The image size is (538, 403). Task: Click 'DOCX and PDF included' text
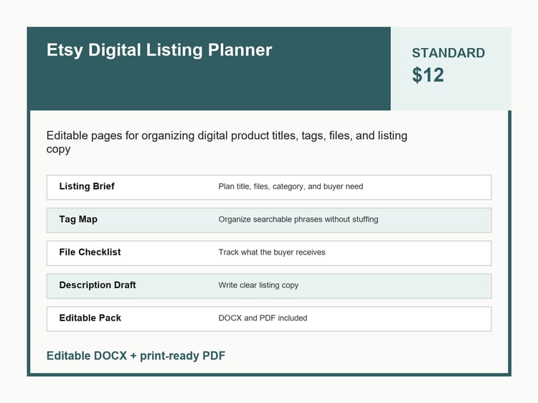(x=263, y=318)
